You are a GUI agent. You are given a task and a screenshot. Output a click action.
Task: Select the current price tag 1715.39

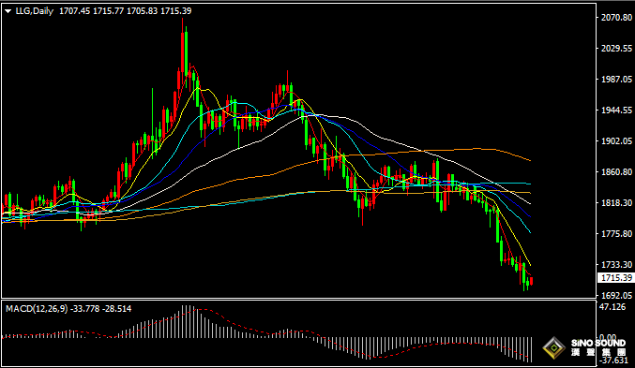pos(616,278)
